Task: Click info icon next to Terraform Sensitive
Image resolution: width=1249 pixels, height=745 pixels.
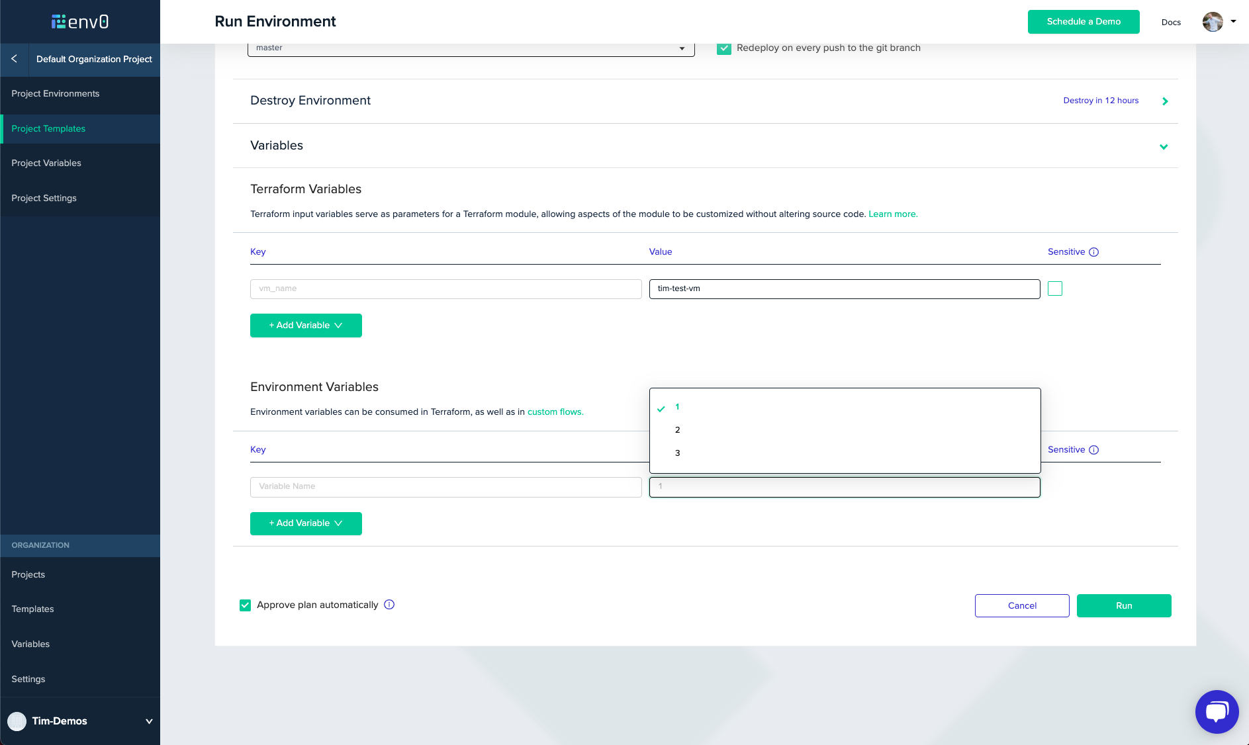Action: tap(1093, 252)
